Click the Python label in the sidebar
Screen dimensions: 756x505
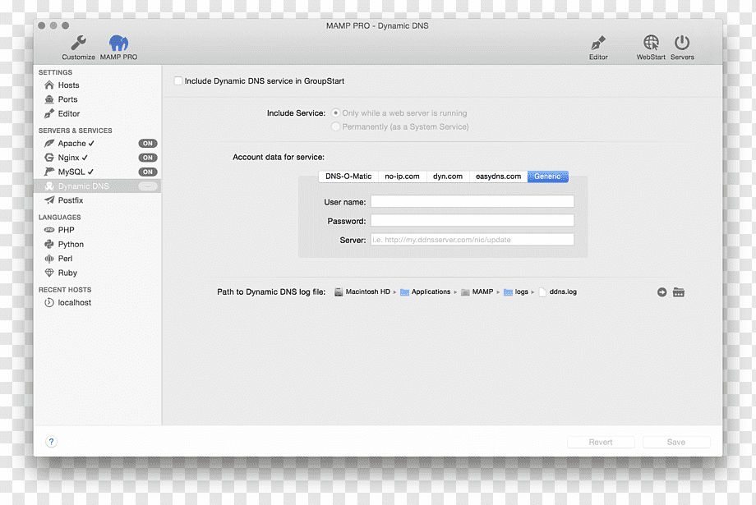coord(71,245)
